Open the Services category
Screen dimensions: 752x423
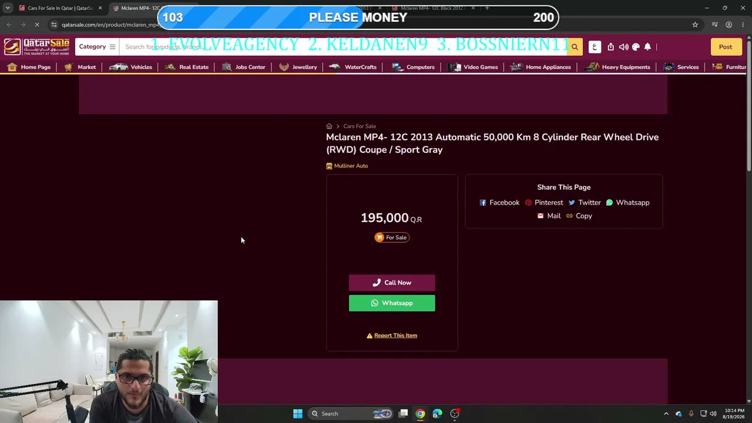[x=680, y=67]
